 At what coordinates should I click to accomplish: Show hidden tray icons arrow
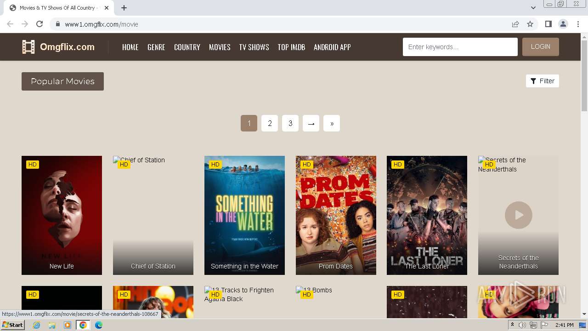point(512,325)
